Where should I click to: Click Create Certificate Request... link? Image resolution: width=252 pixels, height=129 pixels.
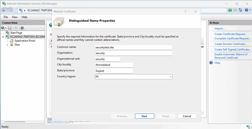click(231, 34)
